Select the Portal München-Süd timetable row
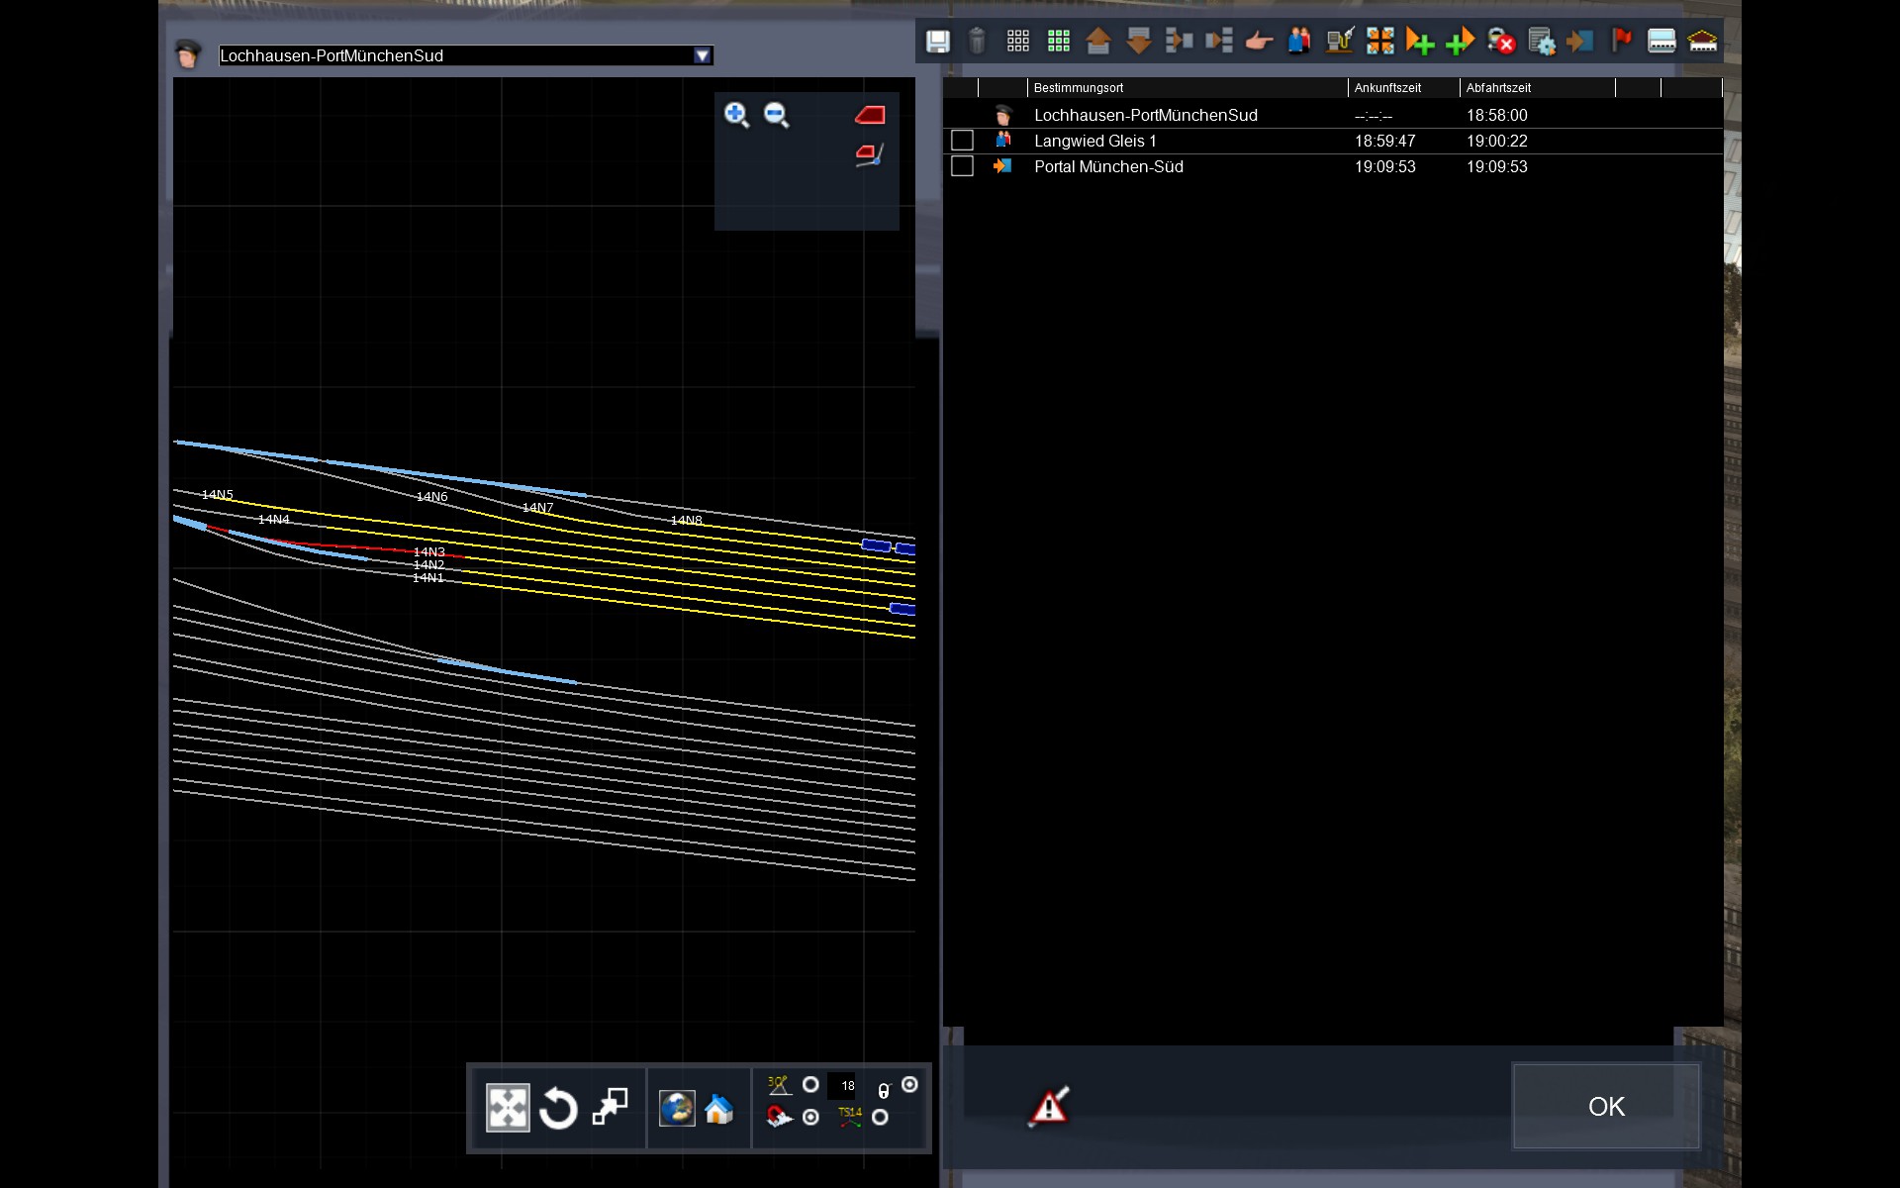The height and width of the screenshot is (1188, 1900). (1108, 166)
